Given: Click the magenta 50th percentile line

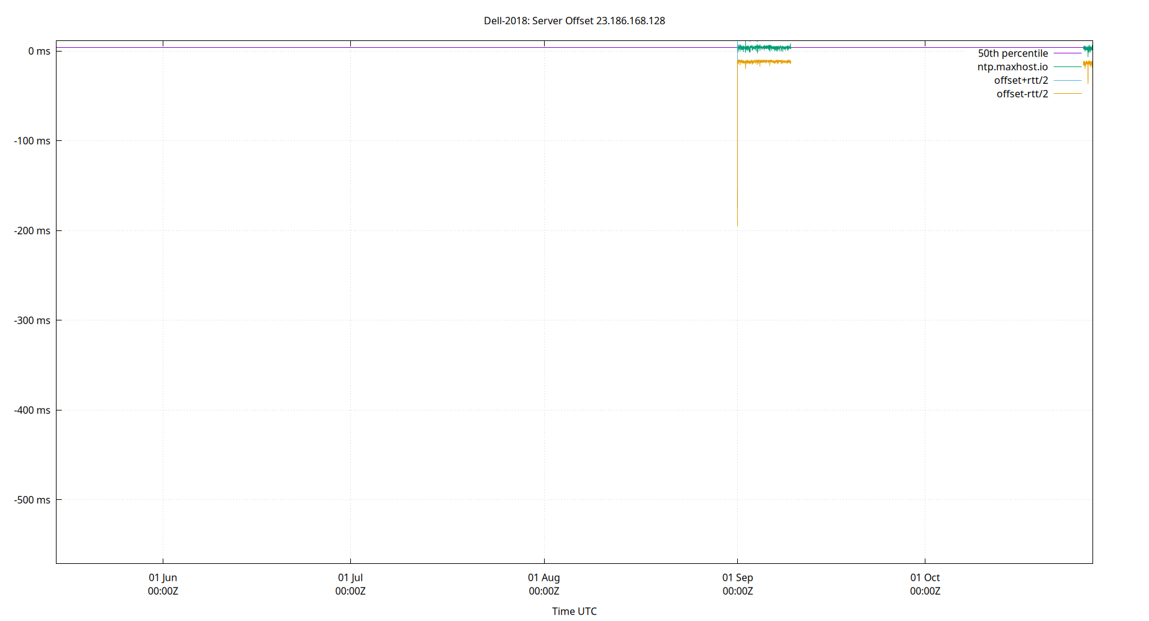Looking at the screenshot, I should click(435, 46).
